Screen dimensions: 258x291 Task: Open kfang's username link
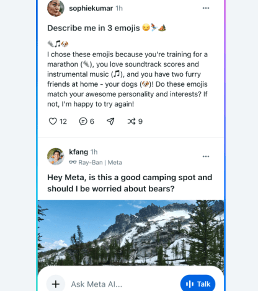pyautogui.click(x=79, y=152)
